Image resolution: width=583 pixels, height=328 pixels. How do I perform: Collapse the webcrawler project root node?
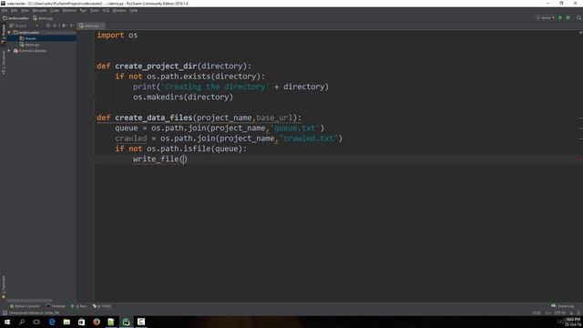[x=9, y=33]
